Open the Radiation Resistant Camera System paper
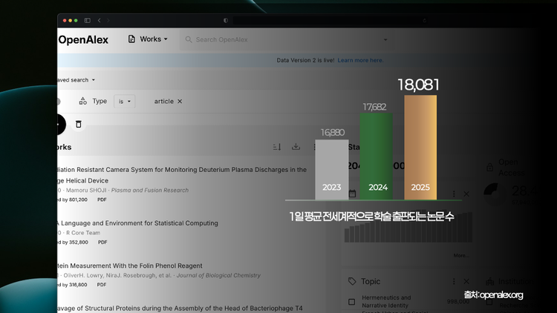This screenshot has height=313, width=557. click(x=182, y=175)
